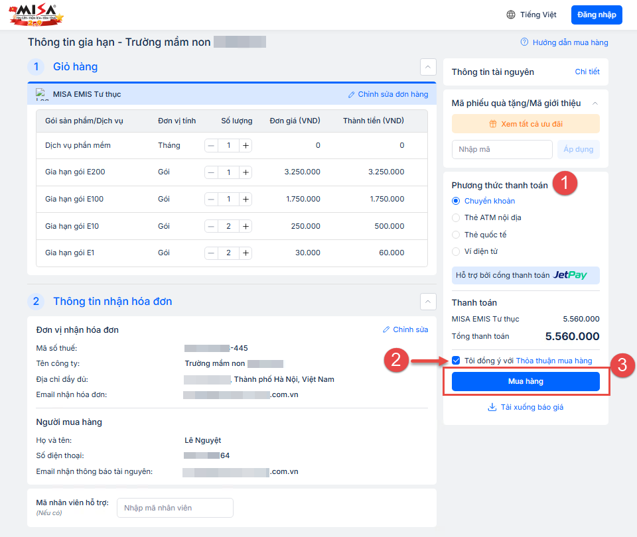Click the Thành tiền (VND) column header
The width and height of the screenshot is (637, 537).
coord(374,121)
